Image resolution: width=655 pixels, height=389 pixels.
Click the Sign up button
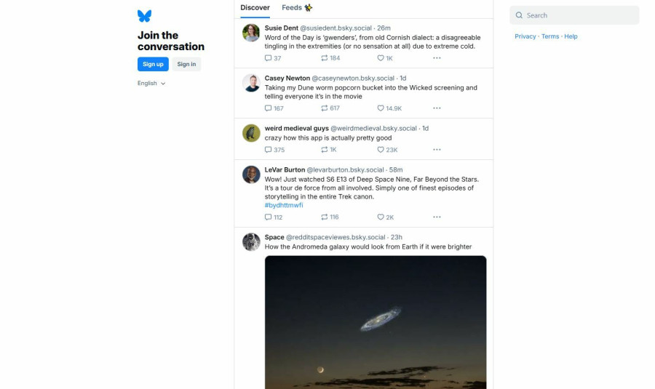pos(153,64)
